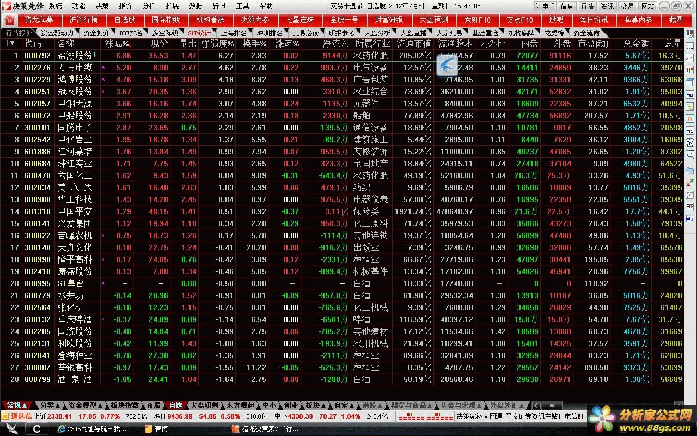Open the f(x) formula icon in right sidebar
The height and width of the screenshot is (436, 697).
pyautogui.click(x=690, y=143)
